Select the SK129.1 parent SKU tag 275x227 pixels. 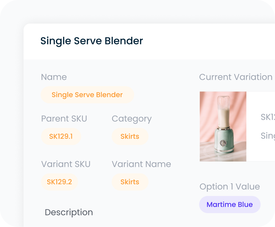click(61, 136)
